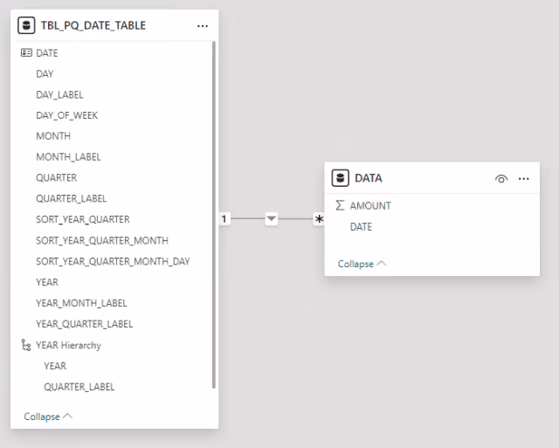This screenshot has width=559, height=448.
Task: Collapse the DATA table card
Action: 362,264
